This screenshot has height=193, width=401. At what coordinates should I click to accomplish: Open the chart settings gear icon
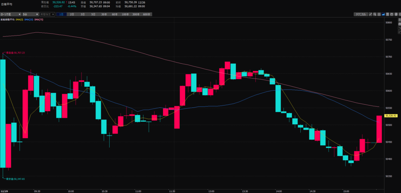tap(400, 14)
